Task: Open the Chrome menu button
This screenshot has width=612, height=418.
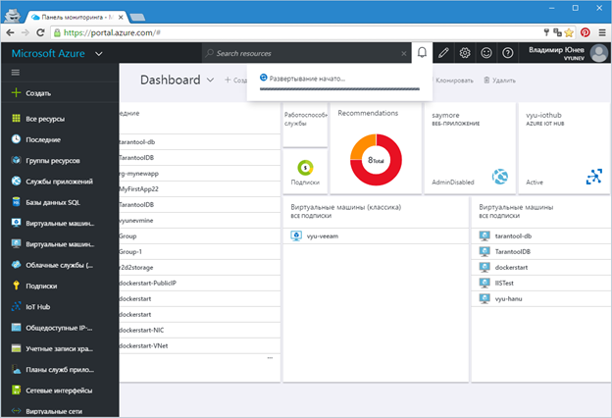Action: (602, 32)
